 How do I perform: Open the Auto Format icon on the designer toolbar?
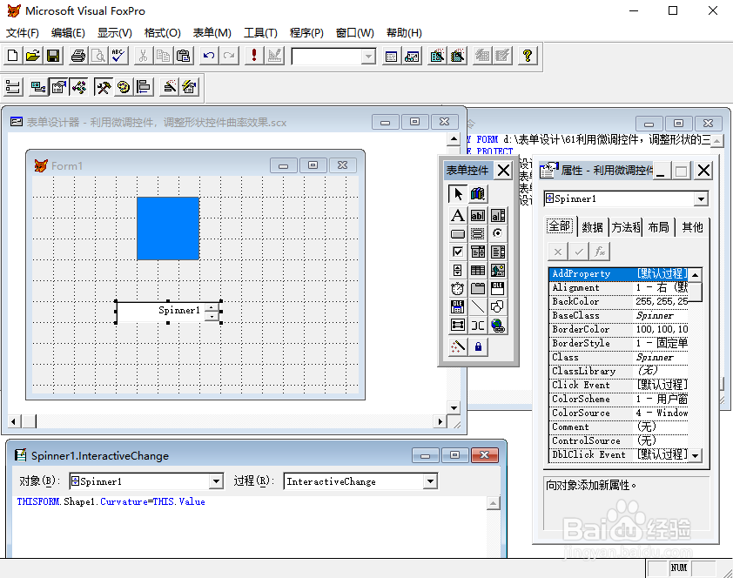click(x=189, y=87)
